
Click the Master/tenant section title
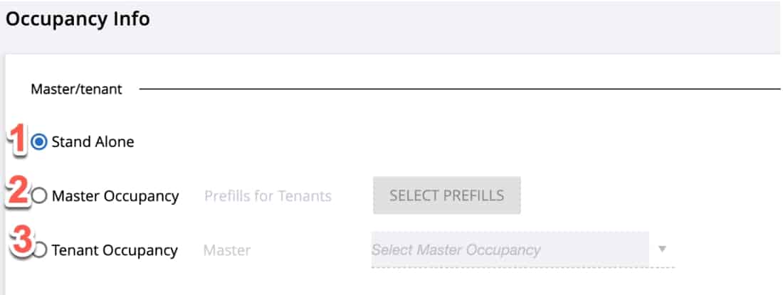pyautogui.click(x=76, y=90)
